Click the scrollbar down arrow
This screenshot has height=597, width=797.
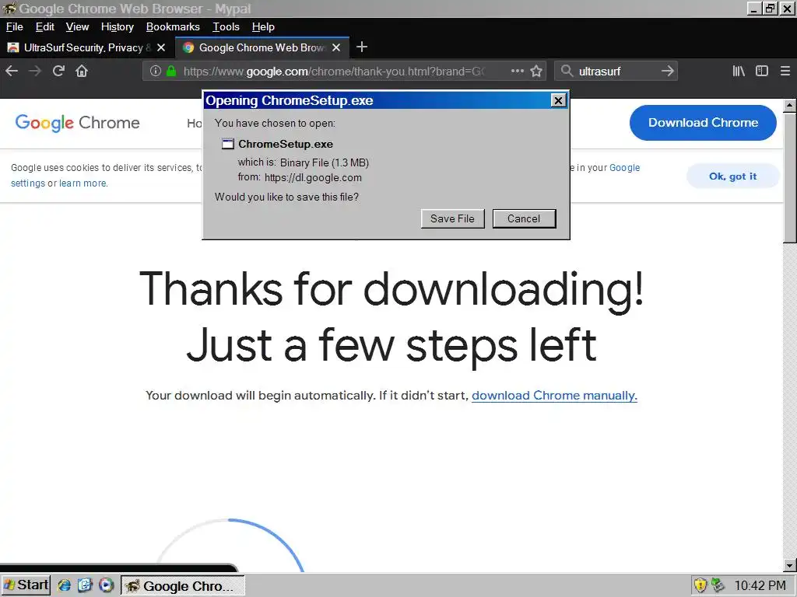coord(789,565)
